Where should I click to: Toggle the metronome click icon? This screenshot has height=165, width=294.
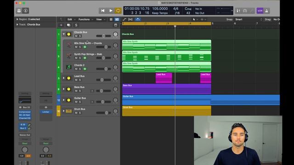266,11
